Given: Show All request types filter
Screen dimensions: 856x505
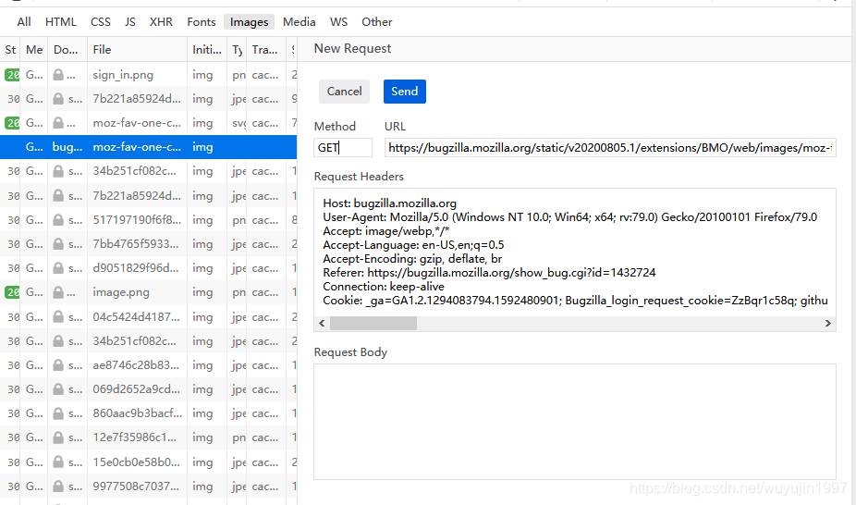Looking at the screenshot, I should (x=24, y=22).
